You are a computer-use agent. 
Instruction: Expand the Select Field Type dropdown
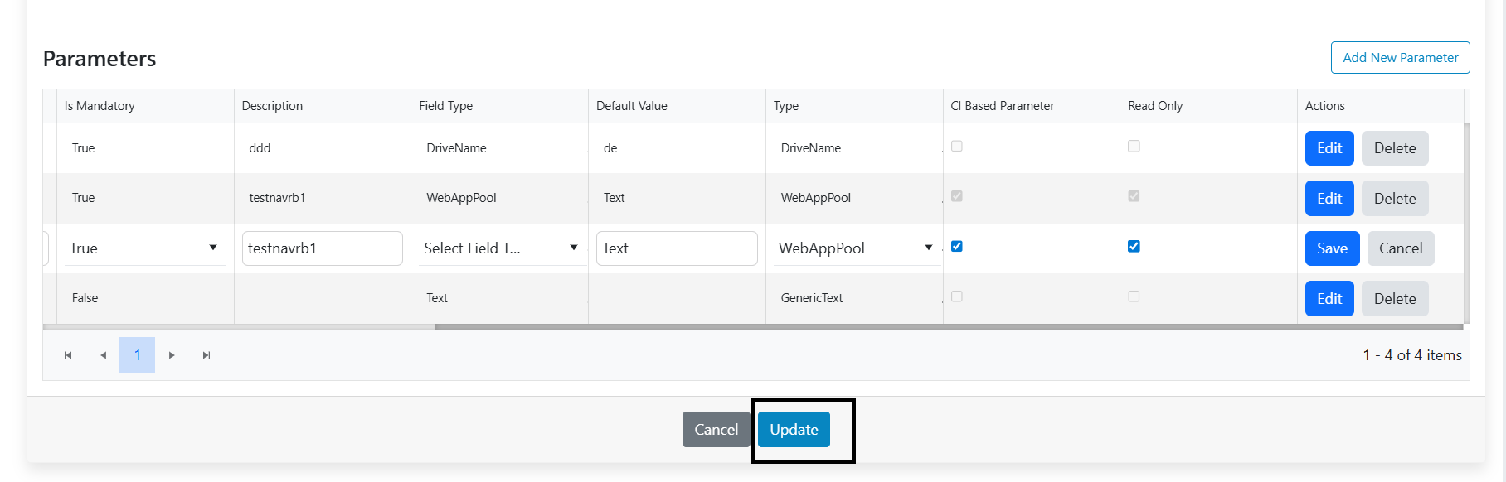tap(500, 248)
